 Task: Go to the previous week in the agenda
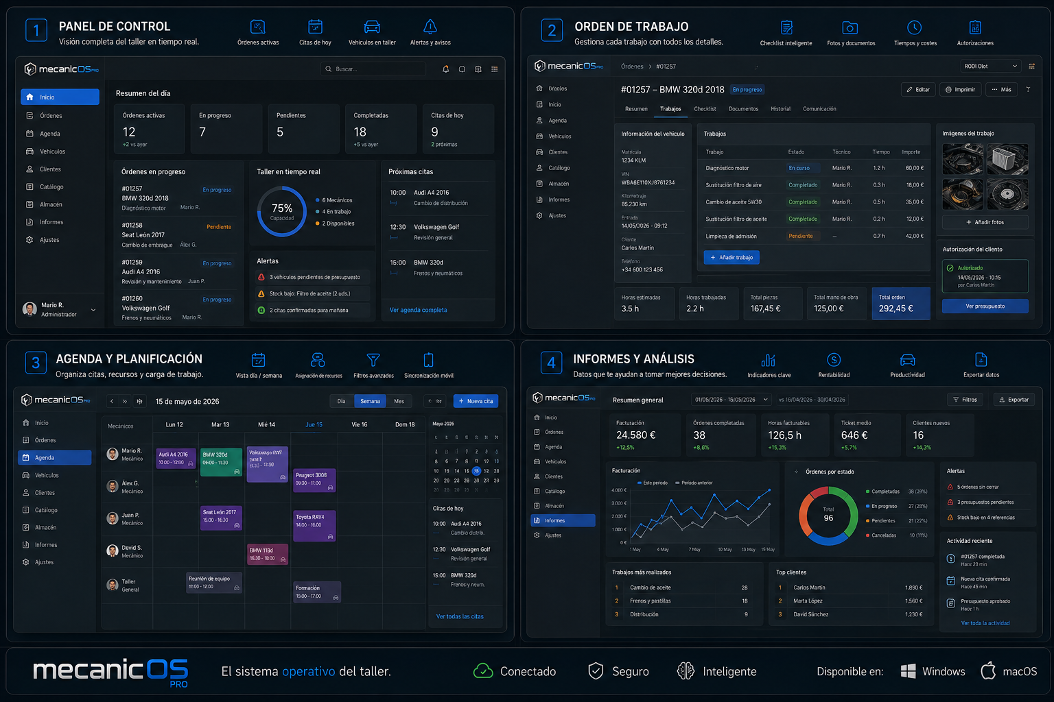(x=112, y=401)
